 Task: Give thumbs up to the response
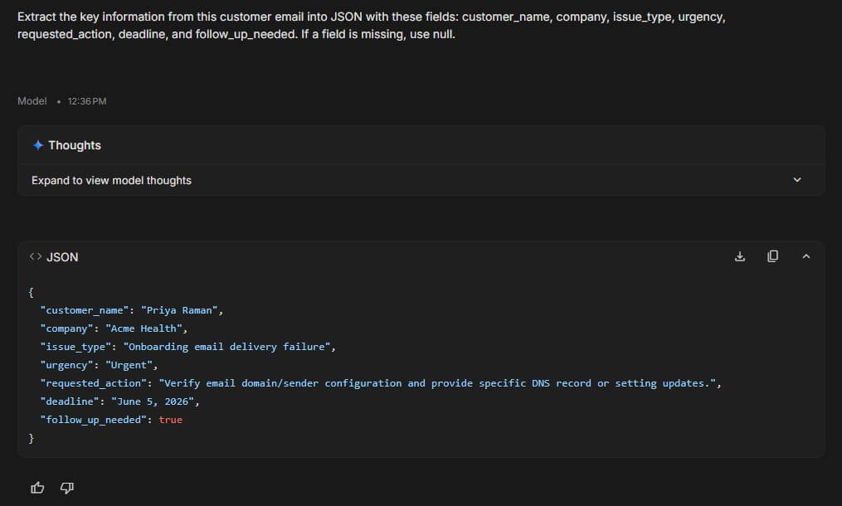click(x=37, y=488)
